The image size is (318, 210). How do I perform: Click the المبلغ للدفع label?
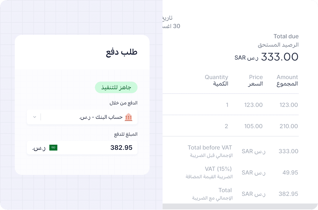coord(125,134)
